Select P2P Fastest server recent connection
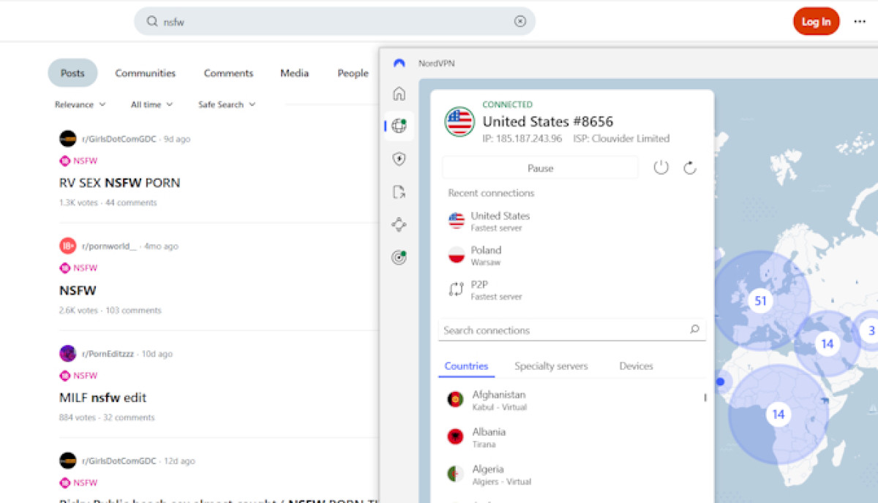The height and width of the screenshot is (503, 878). point(572,290)
